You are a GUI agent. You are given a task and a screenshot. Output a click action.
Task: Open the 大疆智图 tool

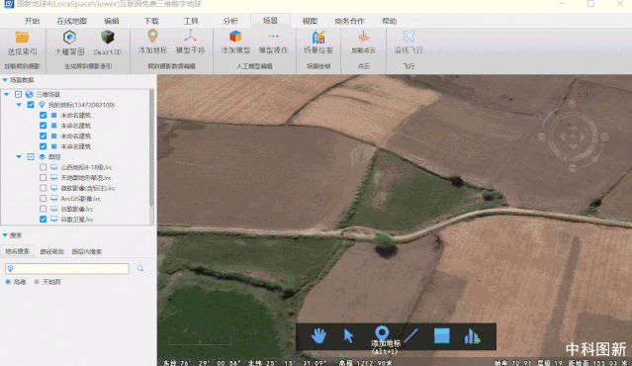click(69, 38)
